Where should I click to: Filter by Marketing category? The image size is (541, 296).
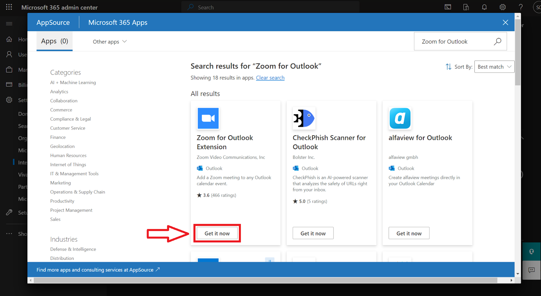point(61,183)
